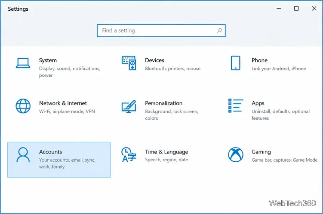Click 'Display, sound, notifications, power' description

pos(70,72)
